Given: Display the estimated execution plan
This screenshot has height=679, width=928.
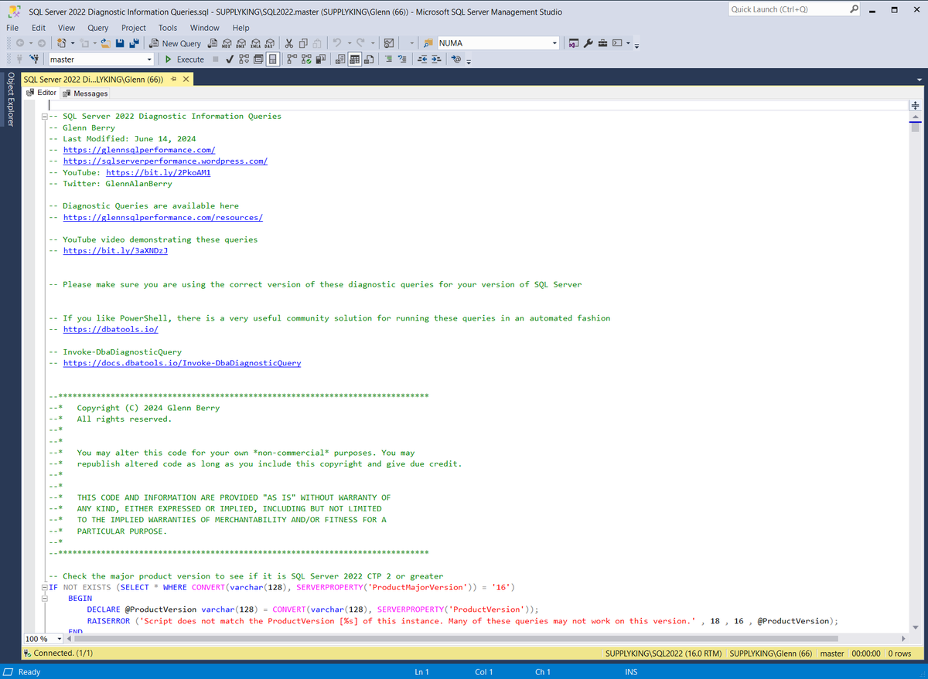Looking at the screenshot, I should (244, 59).
